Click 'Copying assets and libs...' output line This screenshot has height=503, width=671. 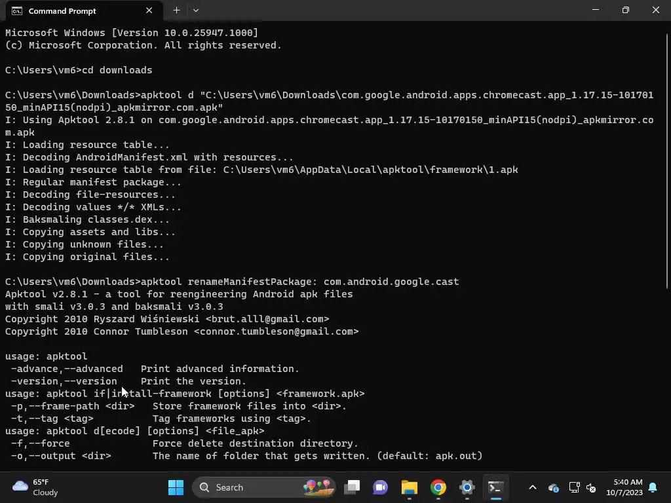90,233
